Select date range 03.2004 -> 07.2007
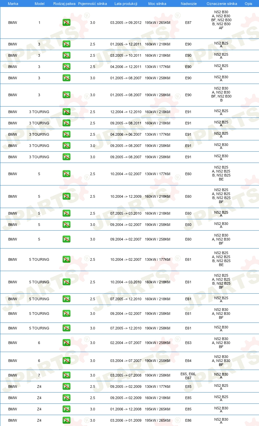Screen dimensions: 259x426 pyautogui.click(x=126, y=361)
